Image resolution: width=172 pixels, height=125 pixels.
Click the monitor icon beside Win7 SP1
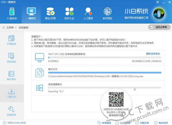(39, 58)
